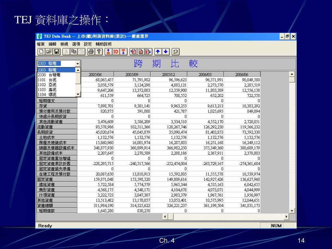The image size is (332, 249).
Task: Select 2330 台積電 from the list
Action: tap(56, 75)
